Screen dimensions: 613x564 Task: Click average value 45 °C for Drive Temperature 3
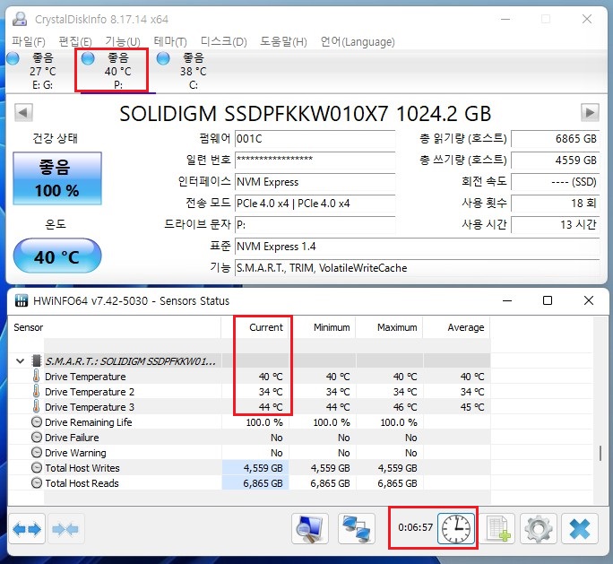472,407
